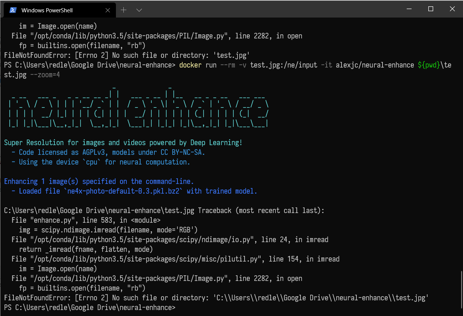Click the last FileNotFoundError message
This screenshot has width=463, height=316.
[x=216, y=298]
